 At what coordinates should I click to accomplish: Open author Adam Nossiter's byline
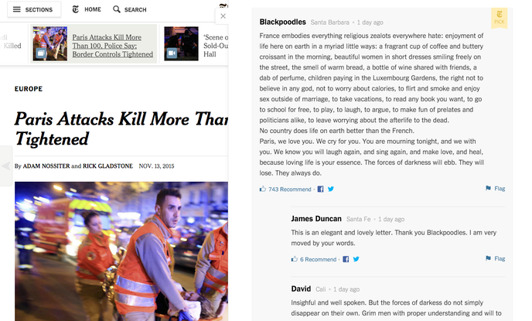point(46,166)
